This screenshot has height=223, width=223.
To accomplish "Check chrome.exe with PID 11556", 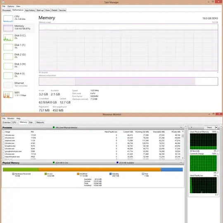I will pyautogui.click(x=3, y=138).
